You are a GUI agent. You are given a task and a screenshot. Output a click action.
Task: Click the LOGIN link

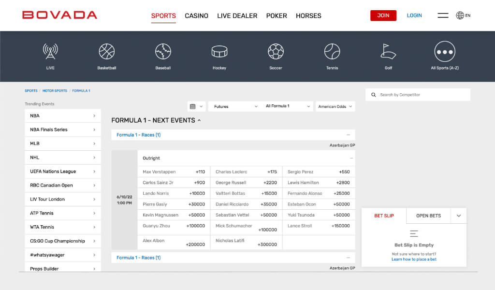tap(414, 15)
